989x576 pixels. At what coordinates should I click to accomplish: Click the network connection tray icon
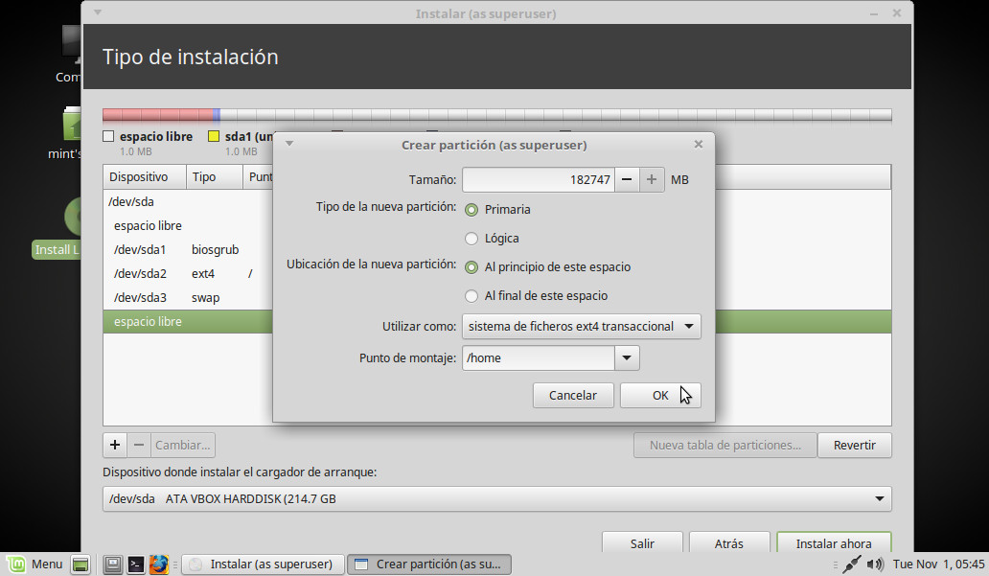(x=854, y=564)
